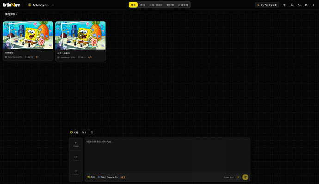Click the credit cost 20 on second card

point(90,57)
